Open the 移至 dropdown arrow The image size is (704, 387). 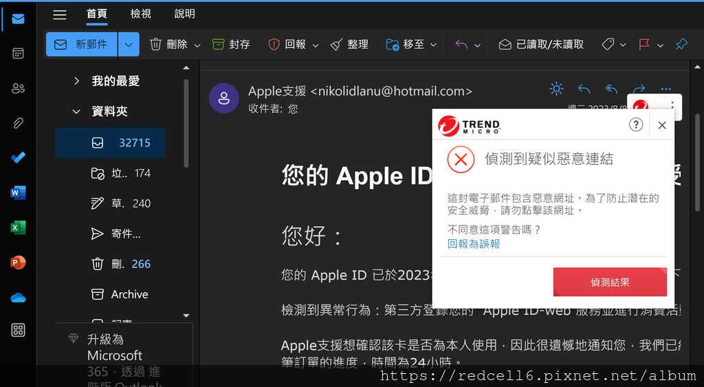[433, 45]
